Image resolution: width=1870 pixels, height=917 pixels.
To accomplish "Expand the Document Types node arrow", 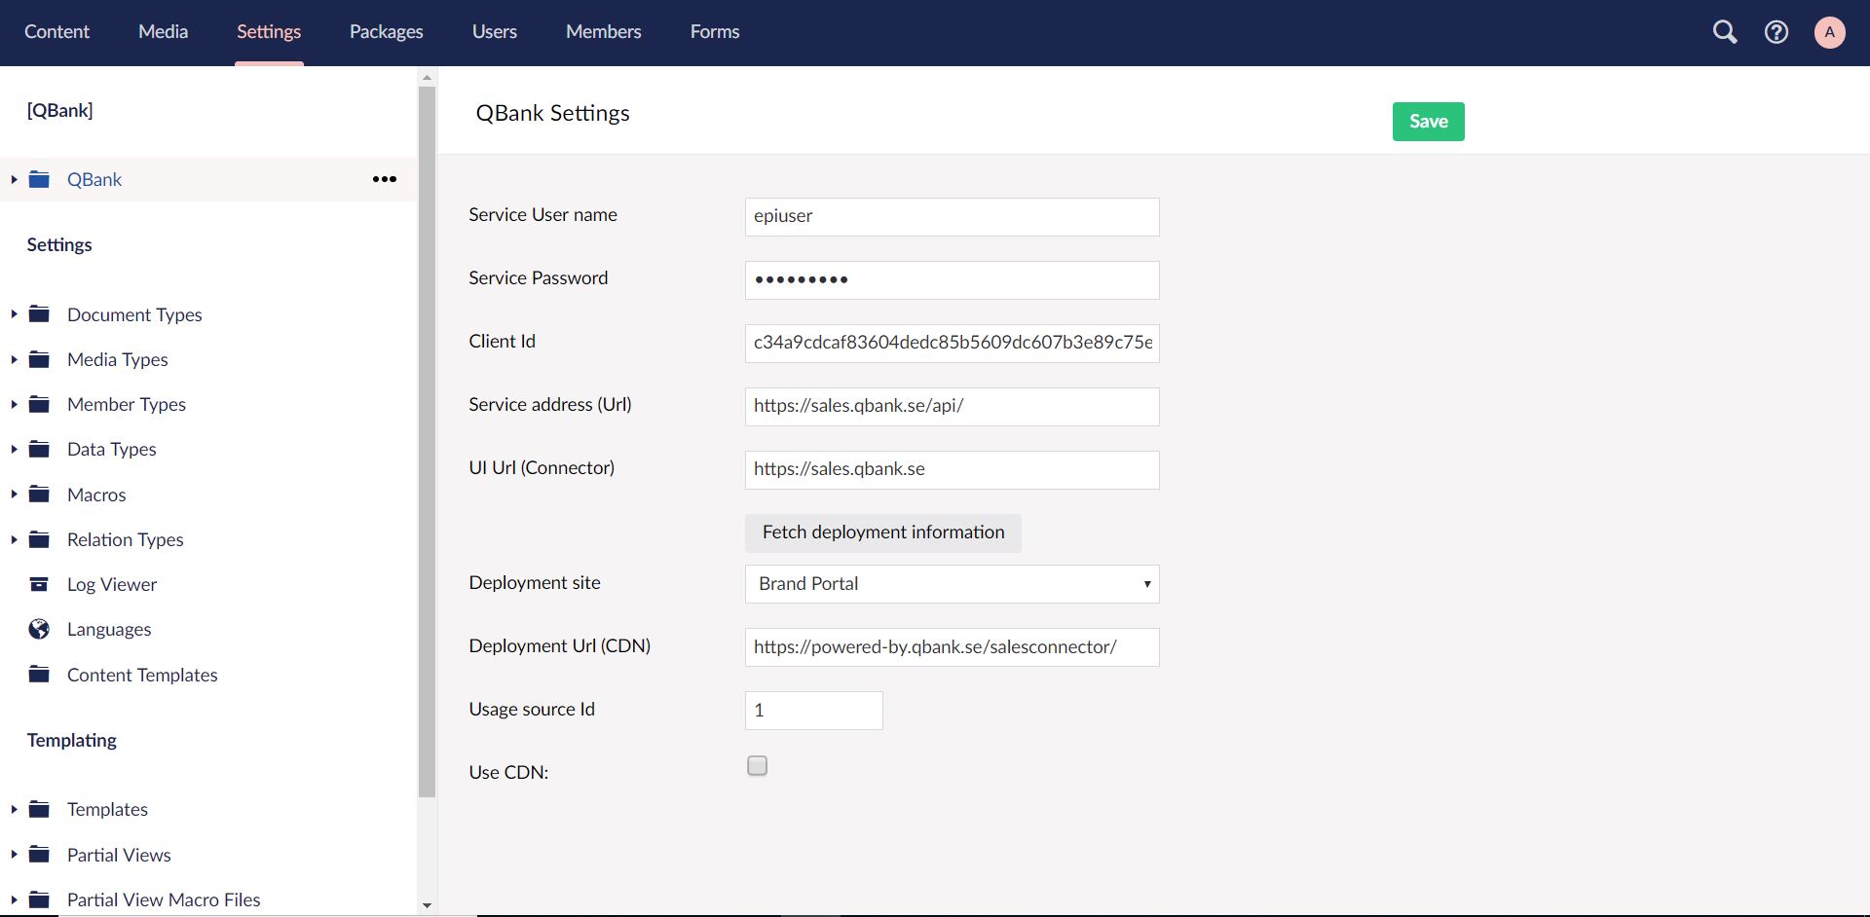I will pos(14,313).
